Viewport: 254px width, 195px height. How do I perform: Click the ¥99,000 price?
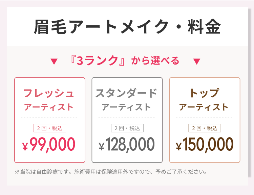(x=48, y=145)
